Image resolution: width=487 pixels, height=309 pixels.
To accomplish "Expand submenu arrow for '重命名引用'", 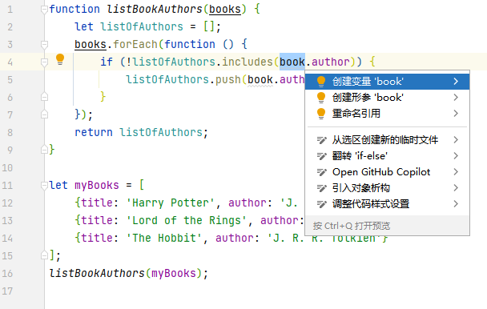I will (456, 114).
